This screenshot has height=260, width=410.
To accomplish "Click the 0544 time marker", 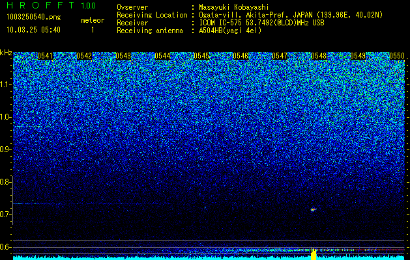I will [162, 56].
